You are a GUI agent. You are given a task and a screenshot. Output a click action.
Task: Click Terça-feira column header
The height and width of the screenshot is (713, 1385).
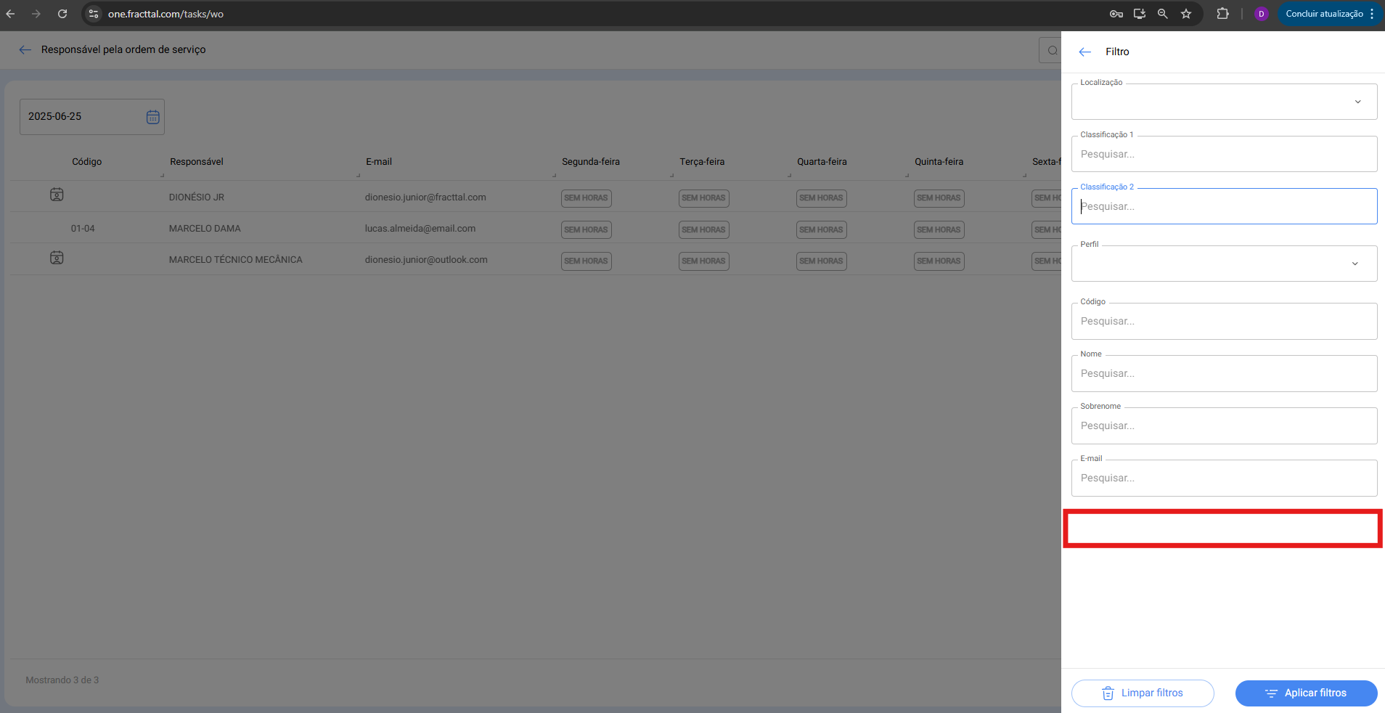(x=702, y=162)
